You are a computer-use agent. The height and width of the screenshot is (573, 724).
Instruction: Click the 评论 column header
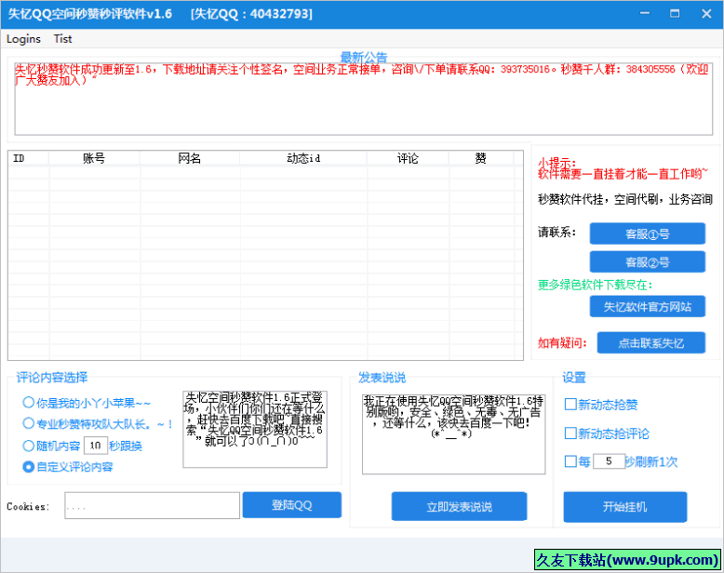pyautogui.click(x=408, y=158)
